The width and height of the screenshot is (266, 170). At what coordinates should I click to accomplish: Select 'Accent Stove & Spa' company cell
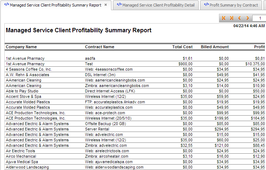click(24, 96)
